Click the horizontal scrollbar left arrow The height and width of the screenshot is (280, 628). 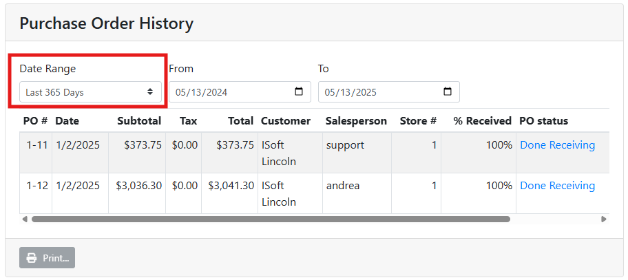click(x=25, y=219)
